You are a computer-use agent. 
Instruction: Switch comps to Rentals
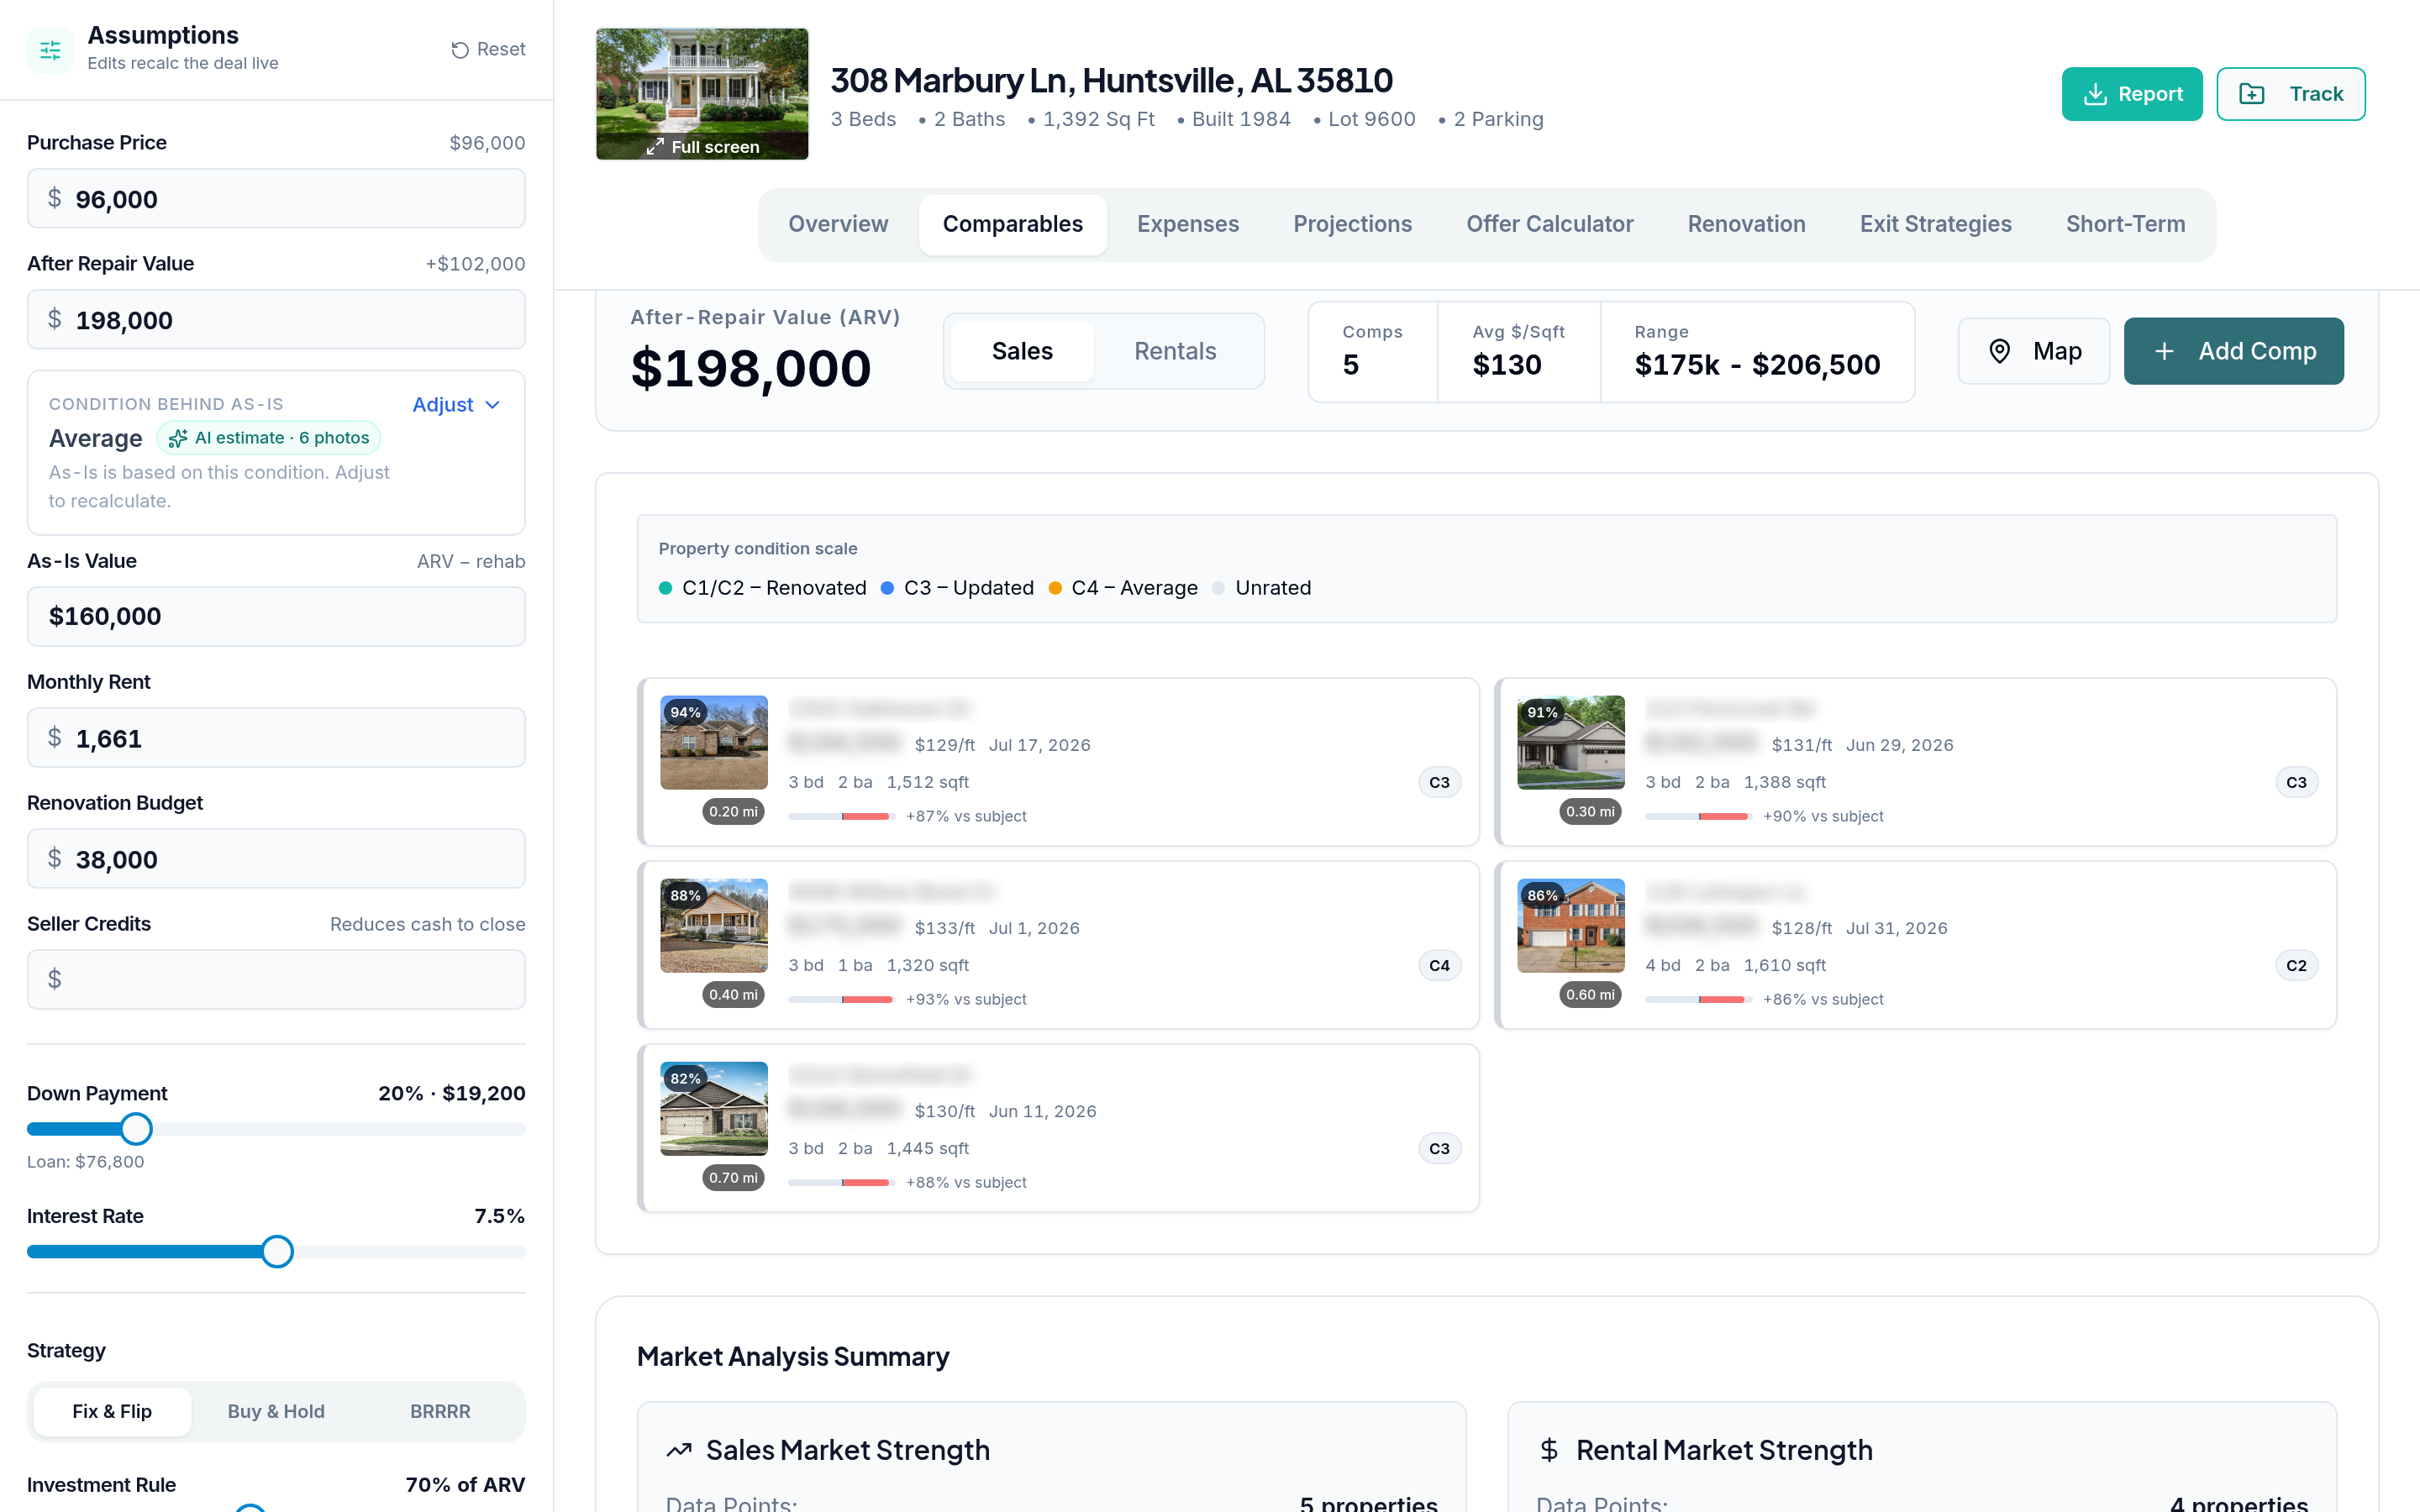1175,351
